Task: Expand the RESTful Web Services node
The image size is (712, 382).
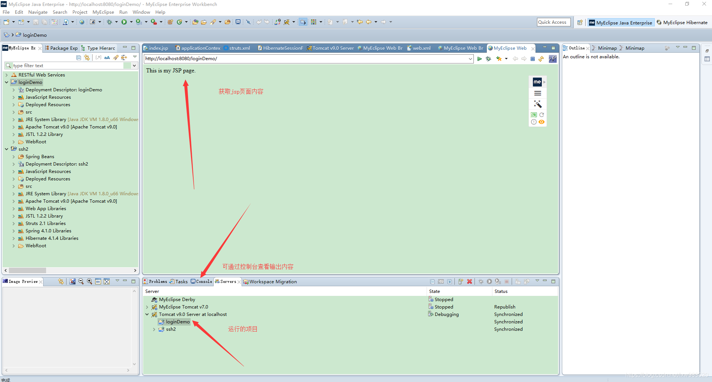Action: coord(7,75)
